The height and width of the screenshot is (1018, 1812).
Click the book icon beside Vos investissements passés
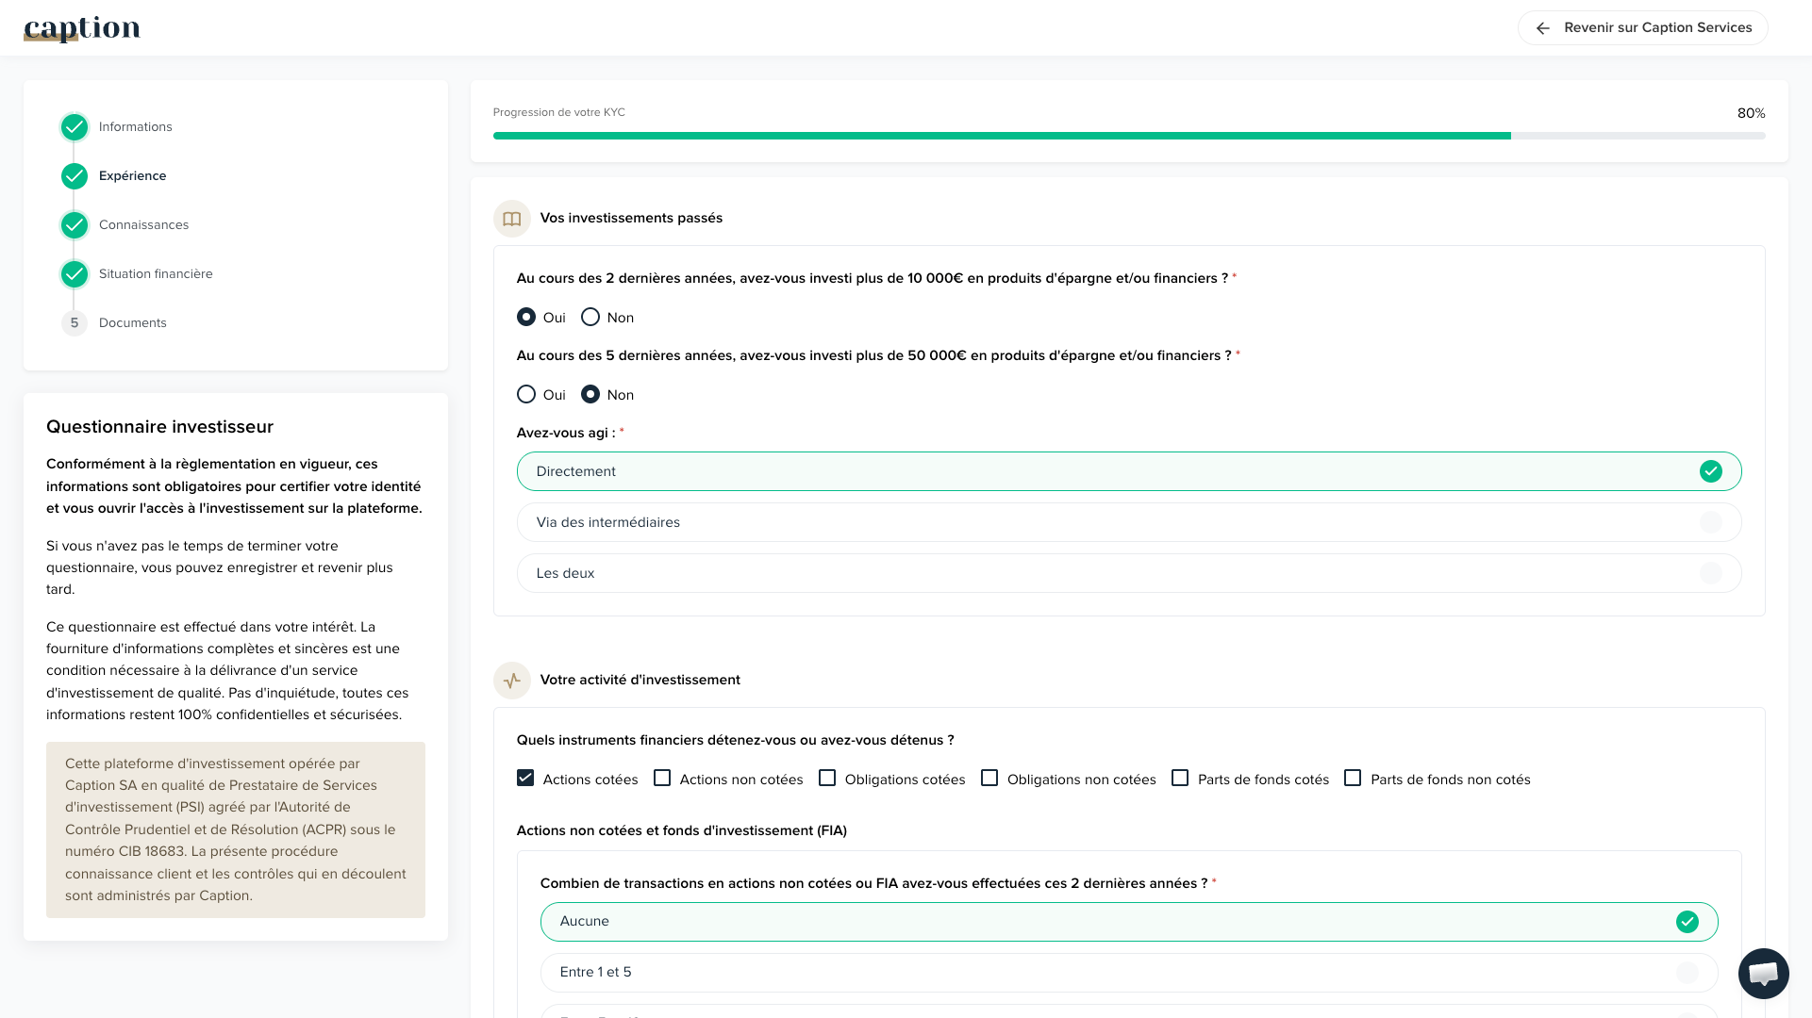(511, 219)
